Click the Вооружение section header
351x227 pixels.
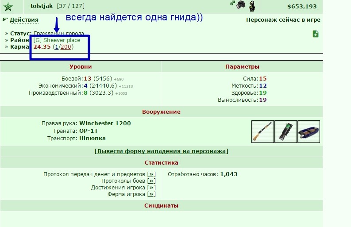(x=161, y=112)
